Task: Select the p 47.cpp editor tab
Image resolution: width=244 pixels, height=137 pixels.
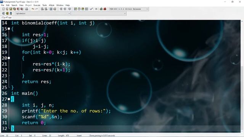Action: click(x=7, y=18)
